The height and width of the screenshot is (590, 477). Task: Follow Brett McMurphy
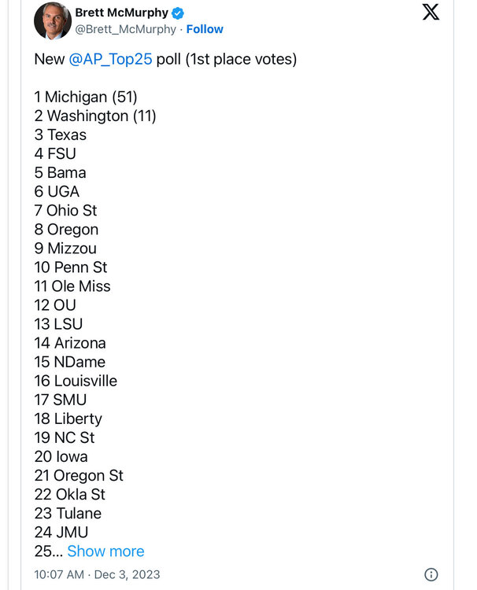click(205, 29)
